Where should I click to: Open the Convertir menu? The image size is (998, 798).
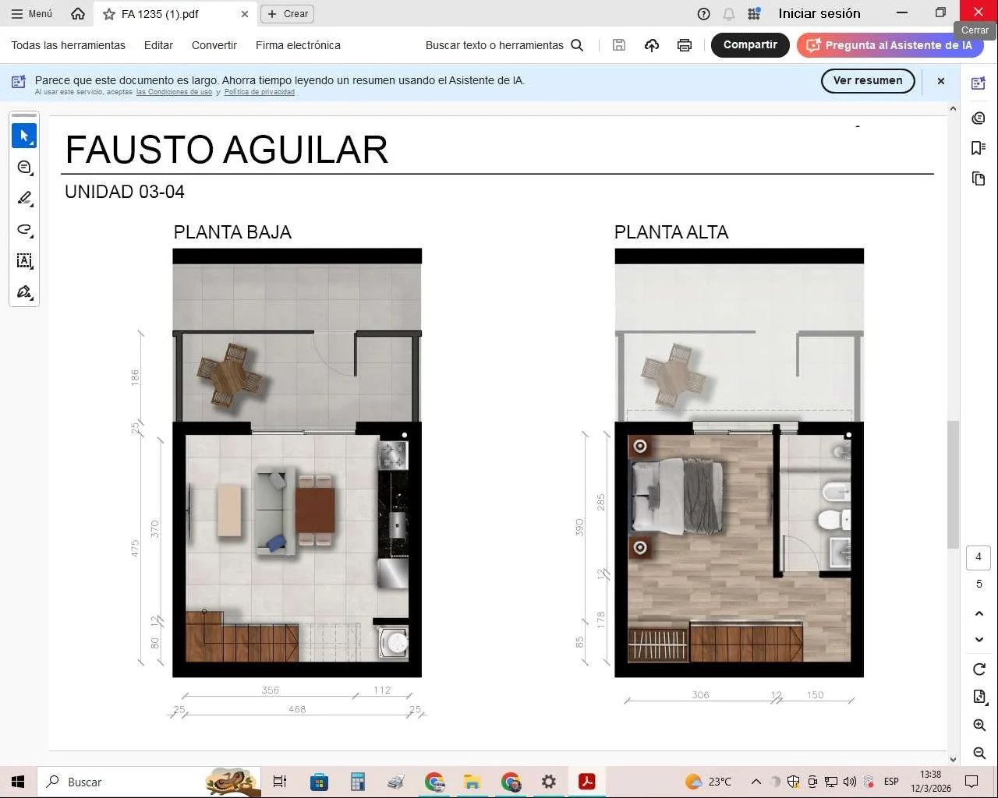coord(214,45)
